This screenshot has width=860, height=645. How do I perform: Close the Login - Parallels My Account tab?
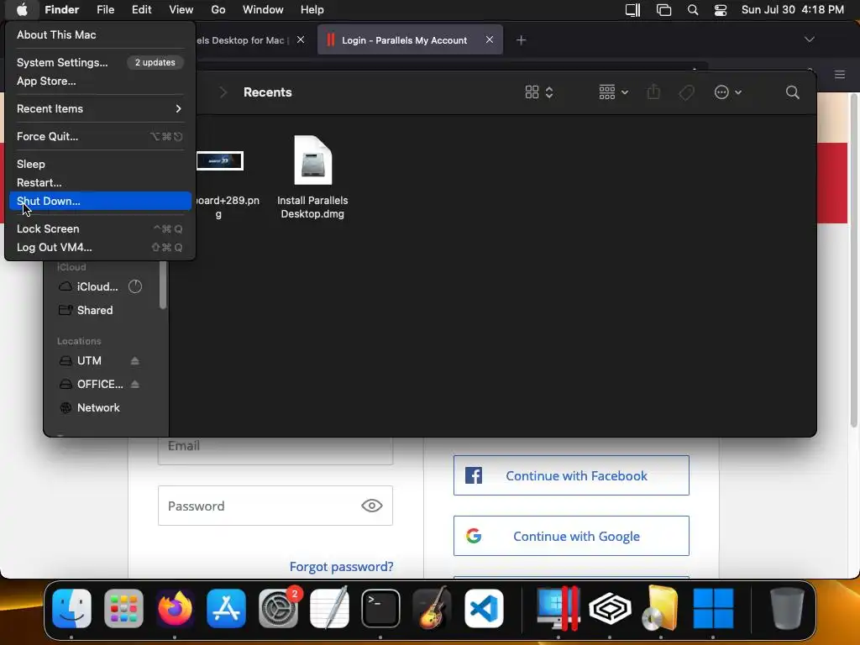pyautogui.click(x=490, y=39)
